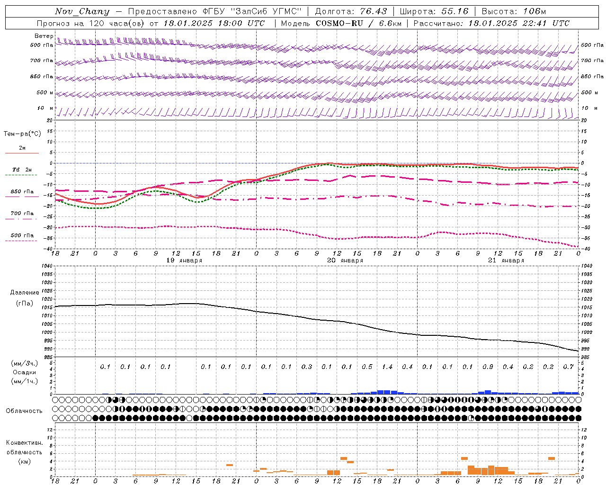Click the Давление panel label
Screen dimensions: 606x485
coord(25,293)
